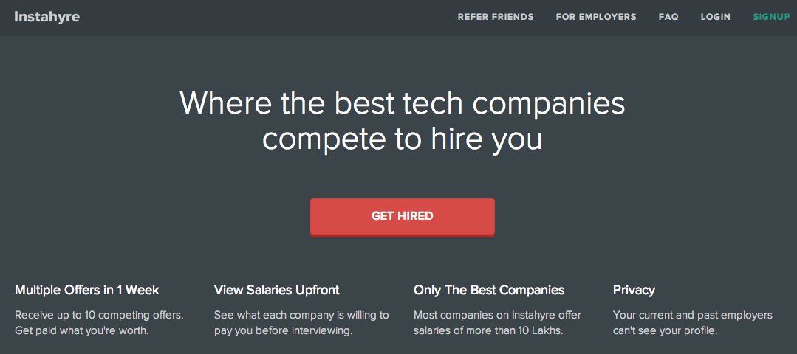Image resolution: width=797 pixels, height=354 pixels.
Task: Click the Instahyre logo
Action: click(47, 17)
